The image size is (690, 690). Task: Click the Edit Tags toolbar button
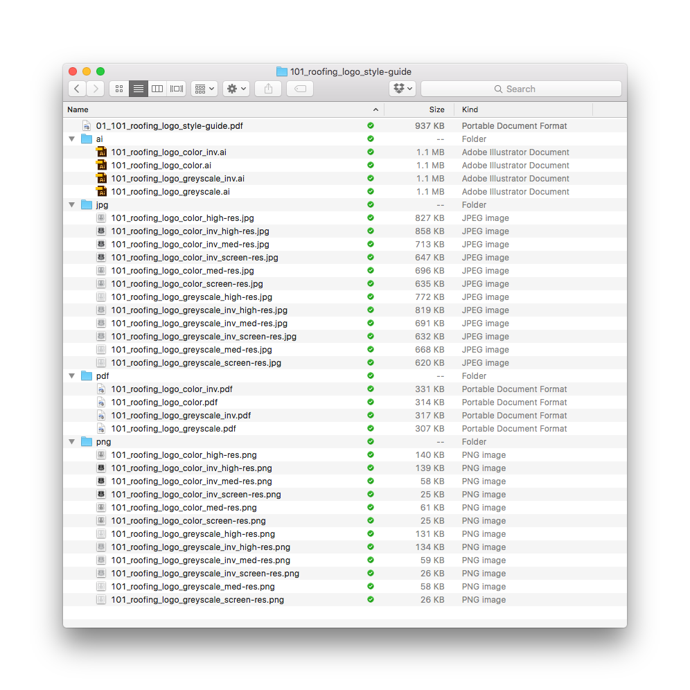(x=300, y=89)
